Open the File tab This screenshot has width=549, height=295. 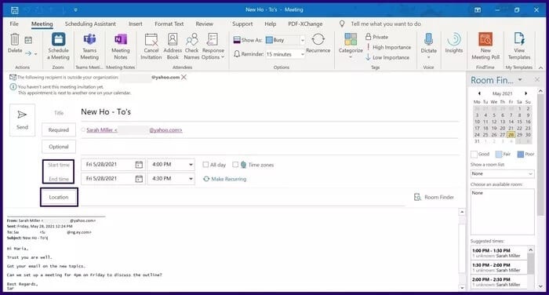14,24
